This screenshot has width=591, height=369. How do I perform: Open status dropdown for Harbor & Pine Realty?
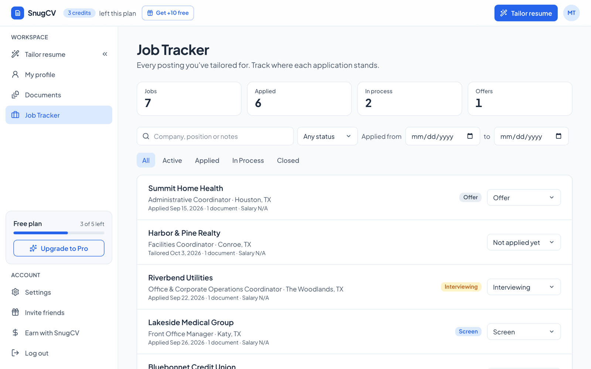pos(524,242)
